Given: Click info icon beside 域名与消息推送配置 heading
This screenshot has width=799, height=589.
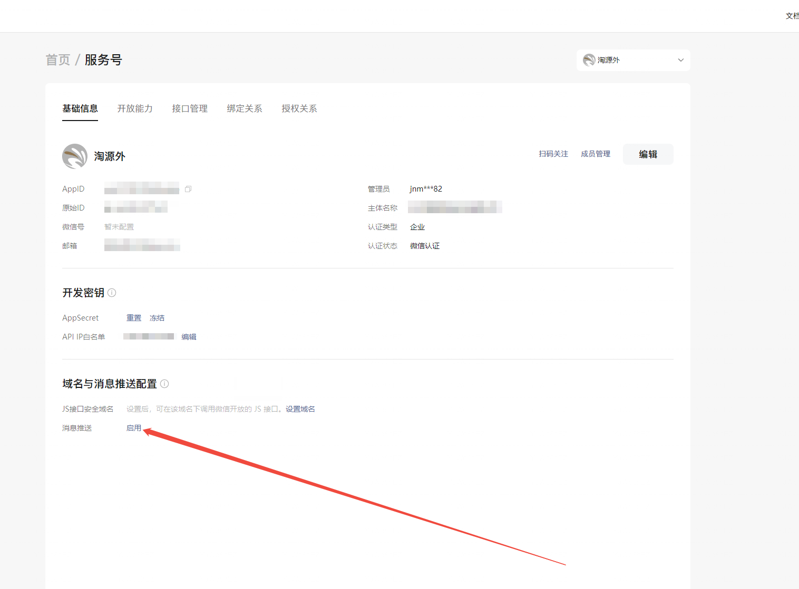Looking at the screenshot, I should pos(164,384).
